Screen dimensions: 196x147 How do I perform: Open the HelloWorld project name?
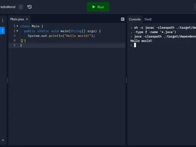(8, 7)
